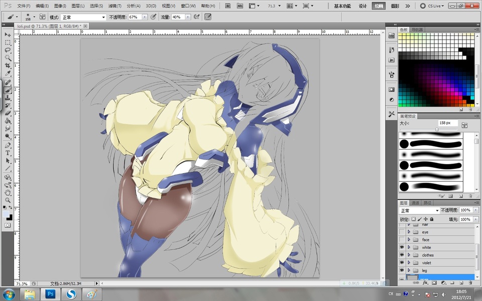Toggle the brush panel button in options bar
Screen dimensions: 482x301
(x=42, y=17)
